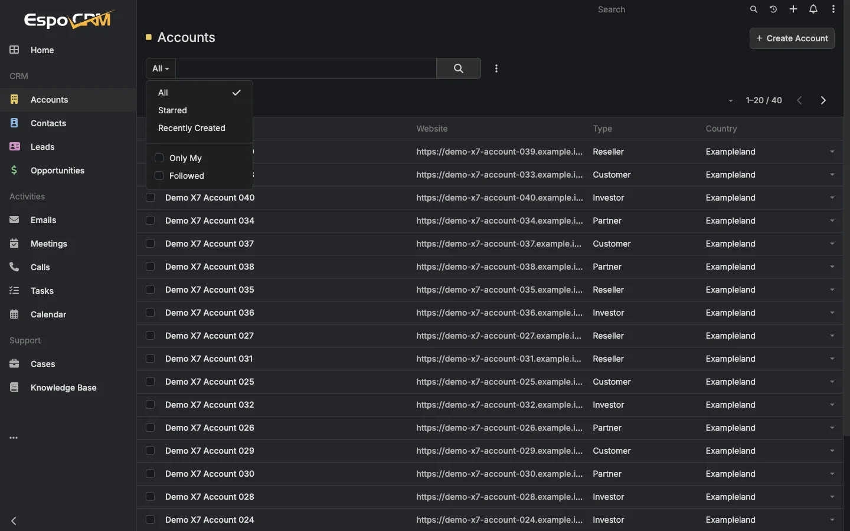Image resolution: width=850 pixels, height=531 pixels.
Task: Open Contacts in the sidebar
Action: pos(48,123)
